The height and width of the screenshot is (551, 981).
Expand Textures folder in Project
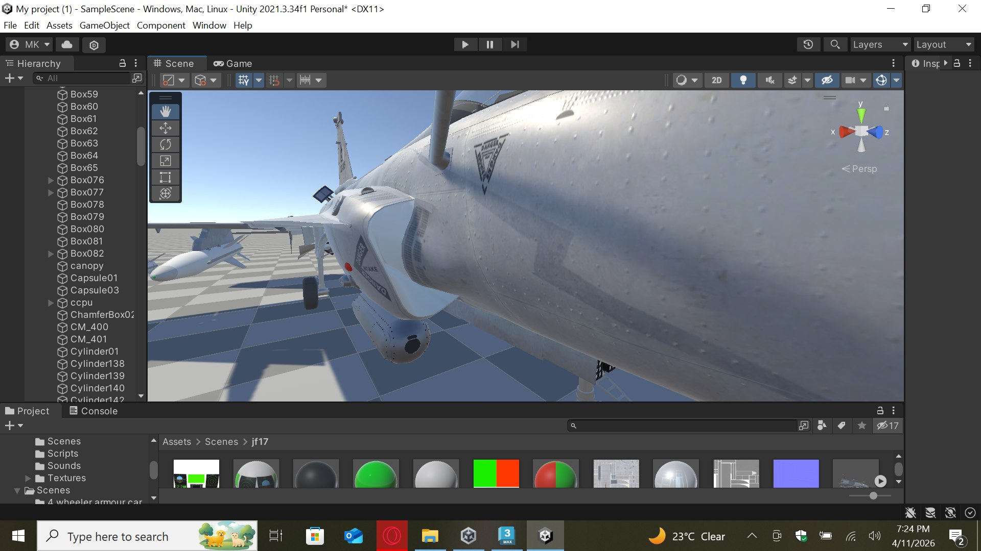click(28, 478)
